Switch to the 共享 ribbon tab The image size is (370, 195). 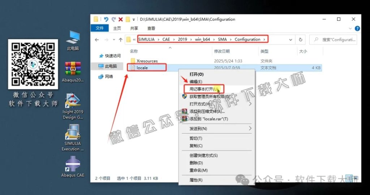(134, 28)
